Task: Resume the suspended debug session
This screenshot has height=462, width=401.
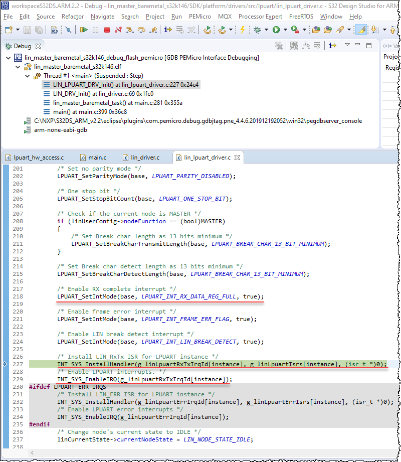Action: 83,31
